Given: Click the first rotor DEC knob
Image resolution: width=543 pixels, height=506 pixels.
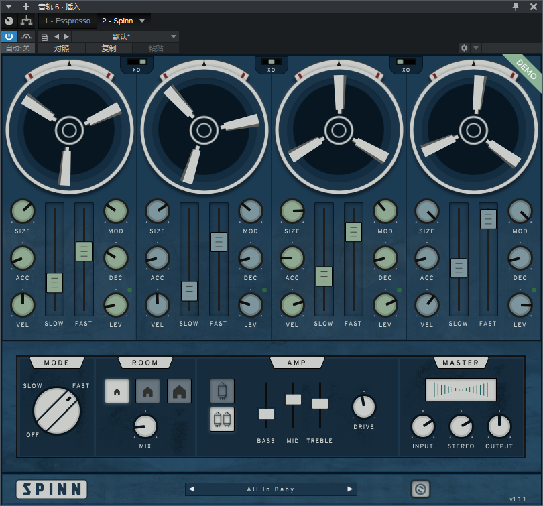Looking at the screenshot, I should tap(116, 258).
